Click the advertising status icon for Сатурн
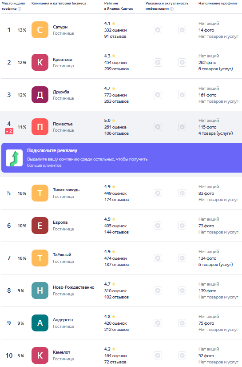Screen dimensions: 242x367 pyautogui.click(x=158, y=30)
